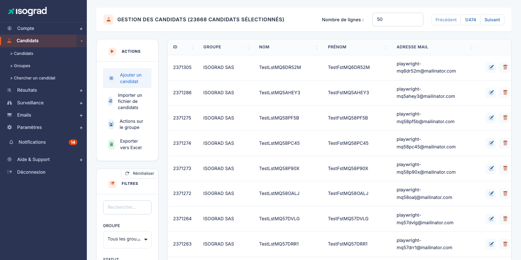Click the Emails envelope icon
Screen dimensions: 521x260
pos(9,115)
